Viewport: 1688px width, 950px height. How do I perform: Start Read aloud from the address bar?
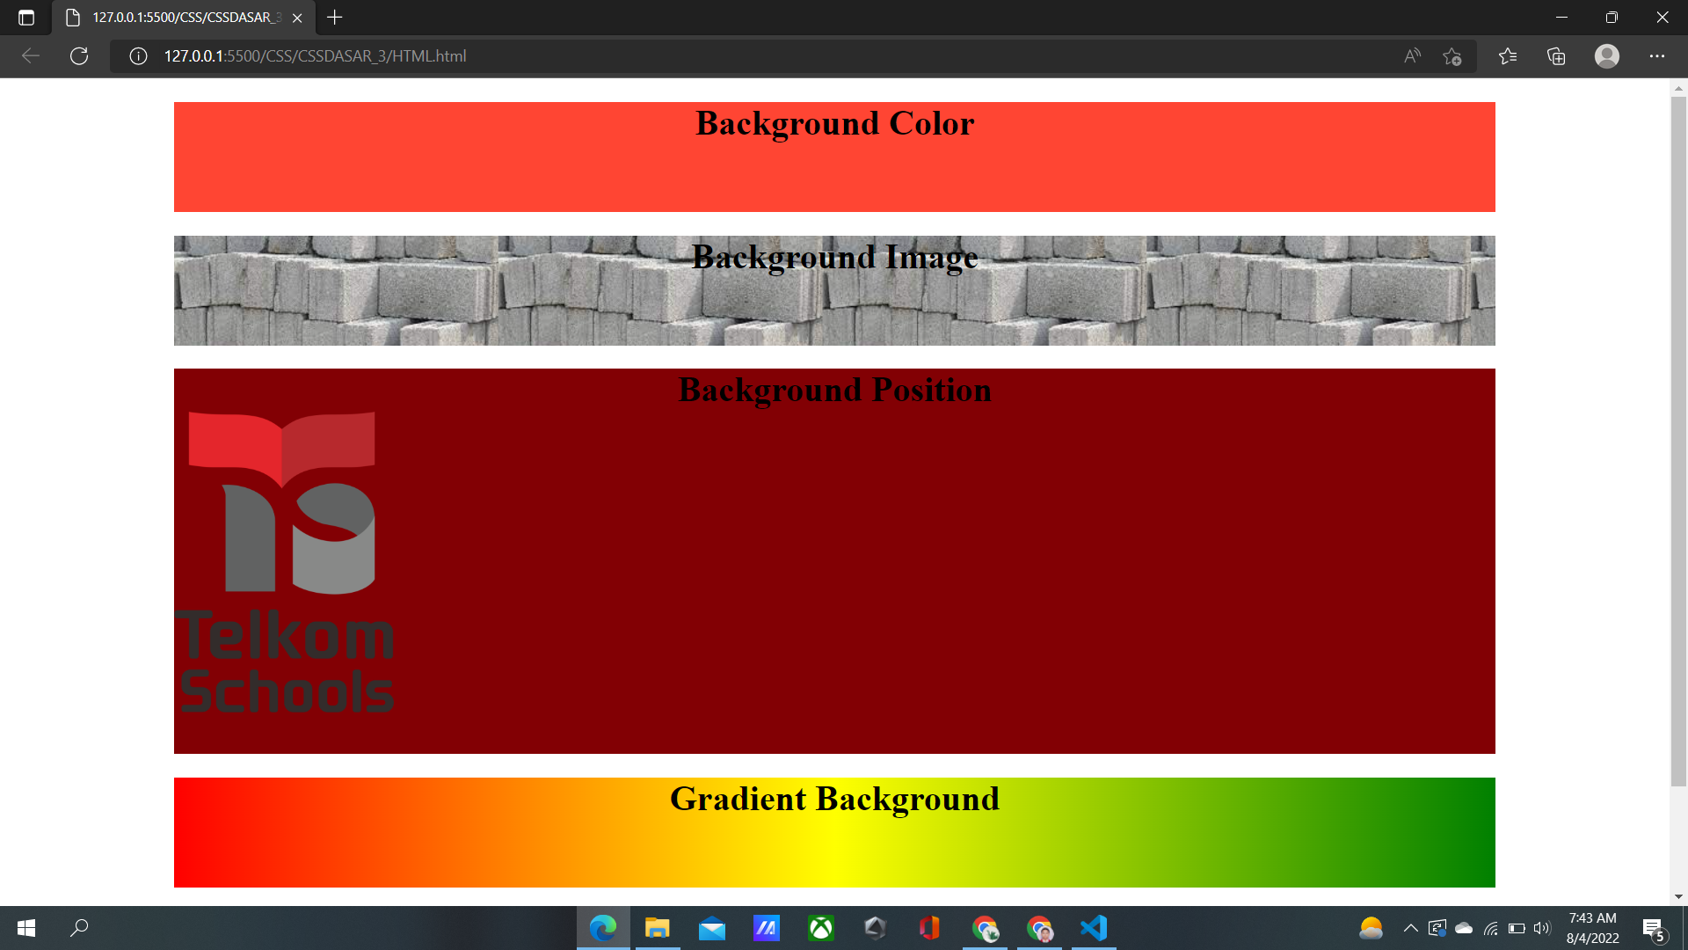coord(1411,56)
